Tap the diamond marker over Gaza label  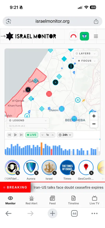36,81
